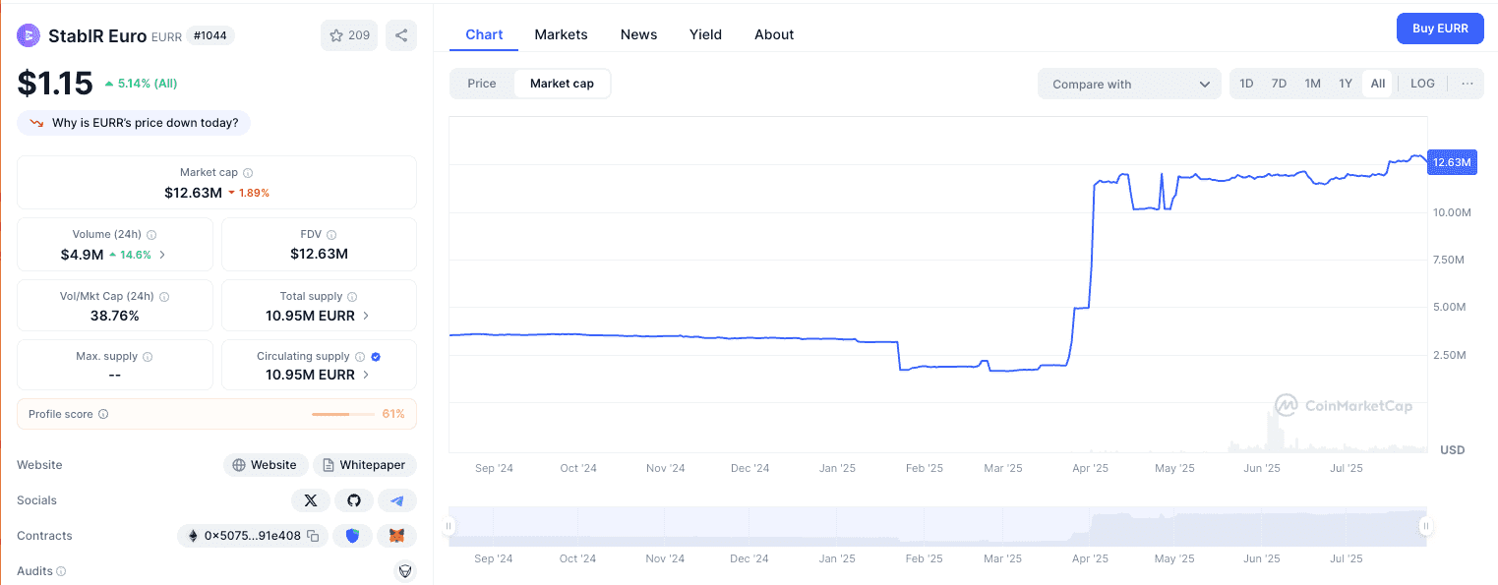Click the Profile score info icon
Screen dimensions: 1498x585
(x=103, y=414)
